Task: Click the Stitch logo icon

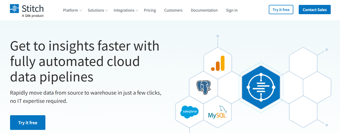Action: coord(14,9)
